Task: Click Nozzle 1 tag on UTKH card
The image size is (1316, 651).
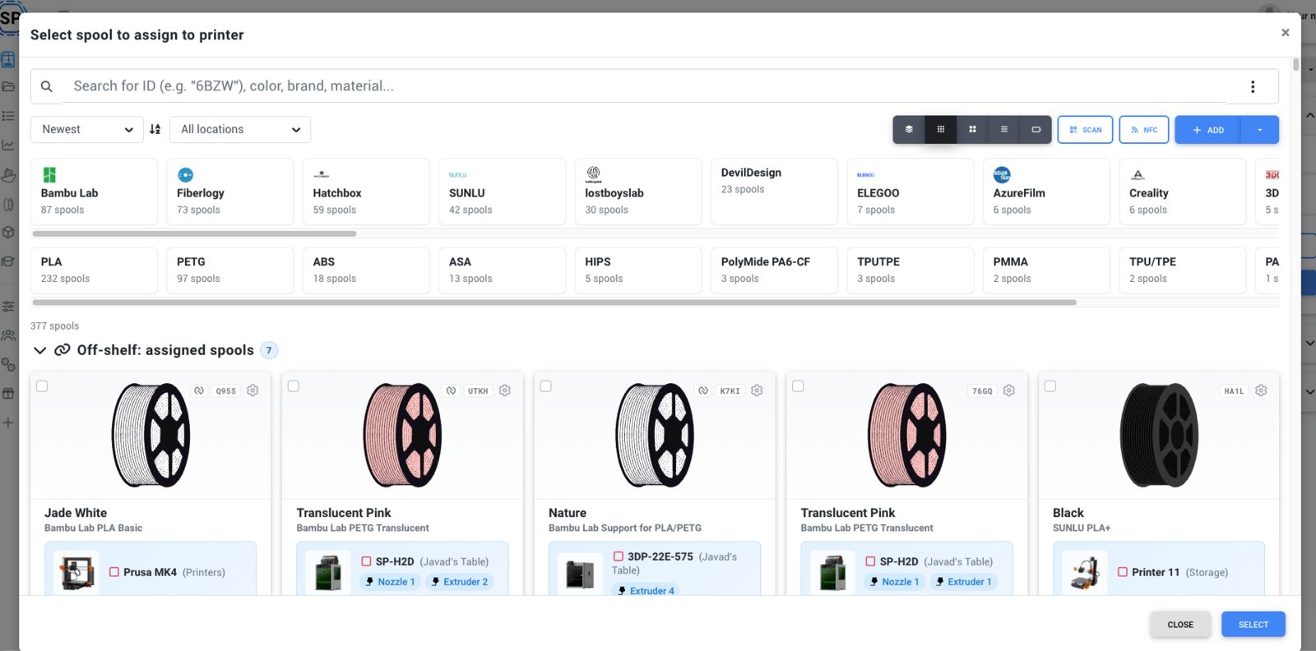Action: point(391,582)
